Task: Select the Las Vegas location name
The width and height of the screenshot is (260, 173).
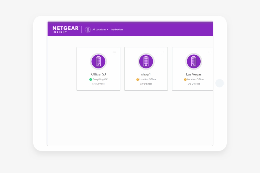Action: coord(194,74)
